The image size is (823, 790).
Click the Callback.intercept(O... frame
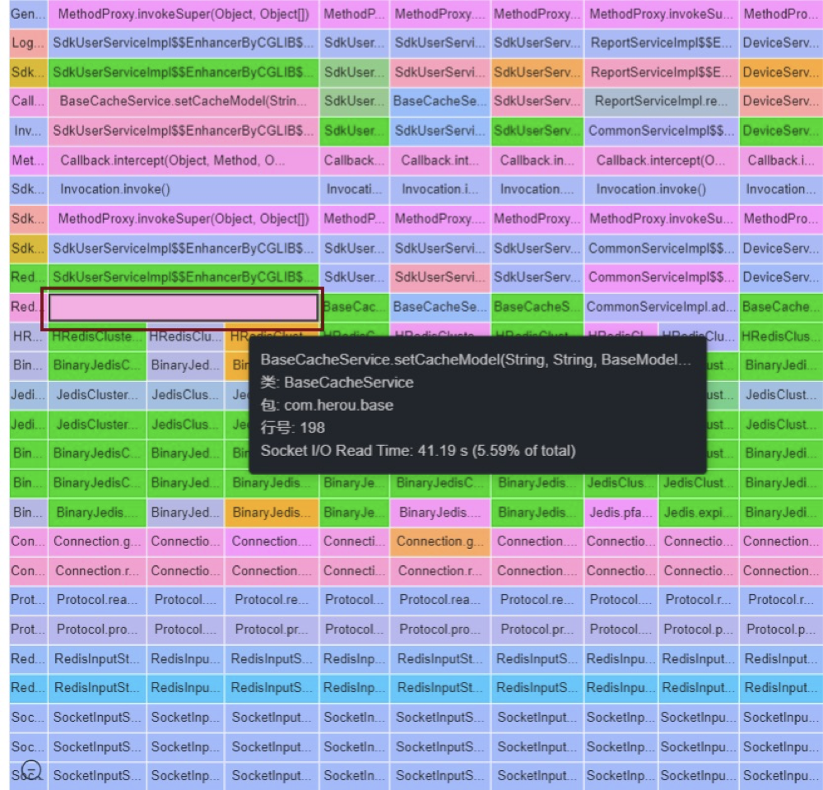click(x=661, y=160)
